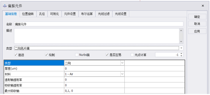This screenshot has height=95, width=210.
Task: Switch to the 可视化 tab
Action: pyautogui.click(x=54, y=14)
